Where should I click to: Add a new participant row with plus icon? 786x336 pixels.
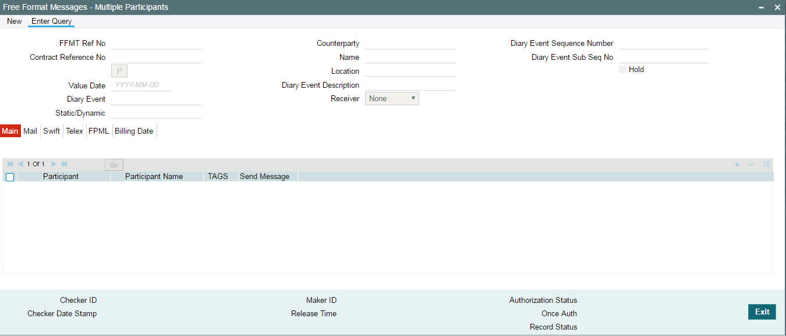[737, 165]
